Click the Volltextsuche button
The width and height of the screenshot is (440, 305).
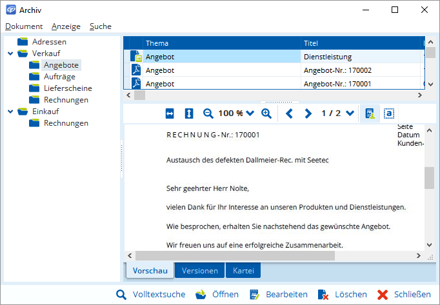[151, 294]
